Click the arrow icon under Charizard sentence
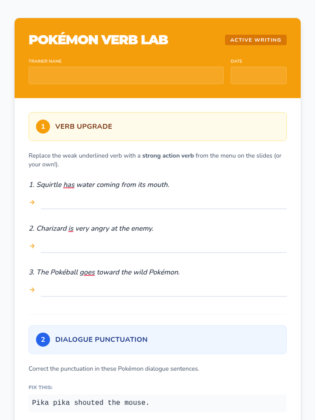 coord(32,246)
